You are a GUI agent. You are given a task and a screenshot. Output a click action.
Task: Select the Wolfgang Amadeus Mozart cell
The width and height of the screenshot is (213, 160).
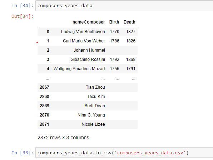coord(79,69)
